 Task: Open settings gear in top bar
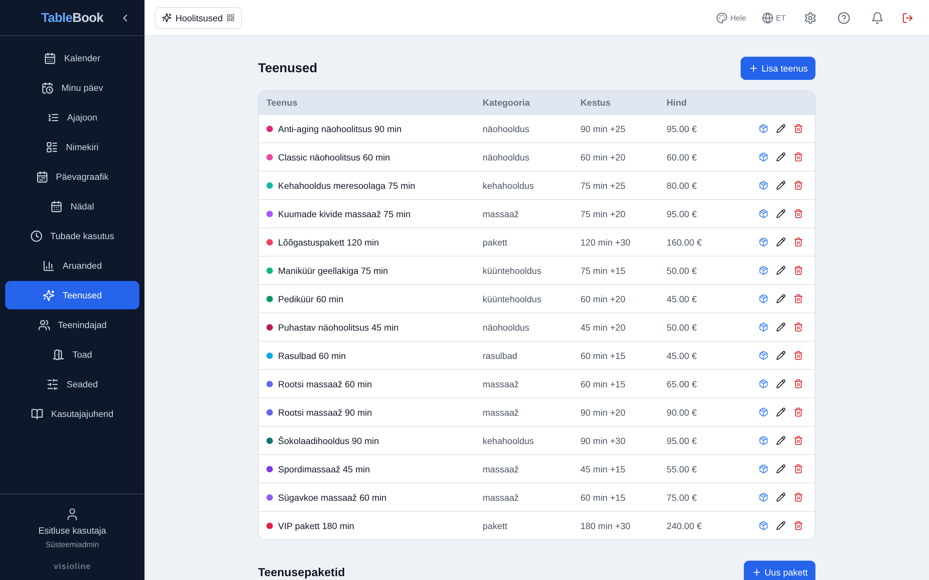[x=810, y=18]
